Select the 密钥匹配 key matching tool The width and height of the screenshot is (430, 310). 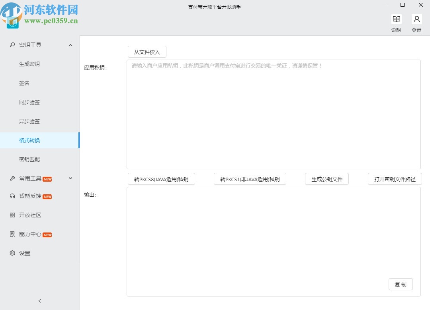click(29, 159)
